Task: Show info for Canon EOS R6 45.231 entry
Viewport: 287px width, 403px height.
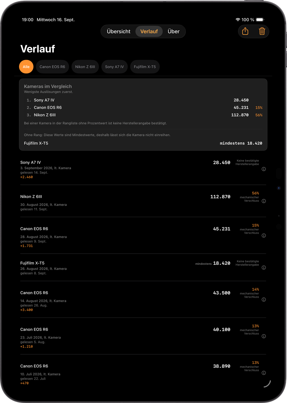Action: [x=264, y=236]
